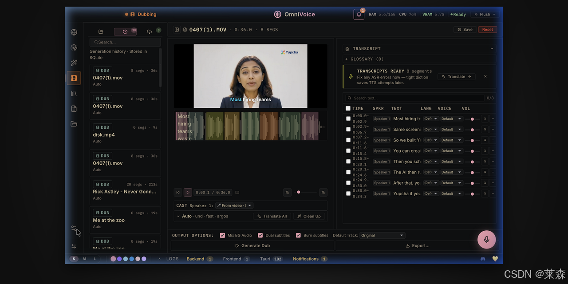Toggle Burn subtitles checkbox
Screen dimensions: 568x284
pos(299,236)
